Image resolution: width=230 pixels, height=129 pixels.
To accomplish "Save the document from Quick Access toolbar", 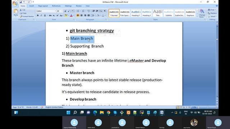I will click(20, 2).
